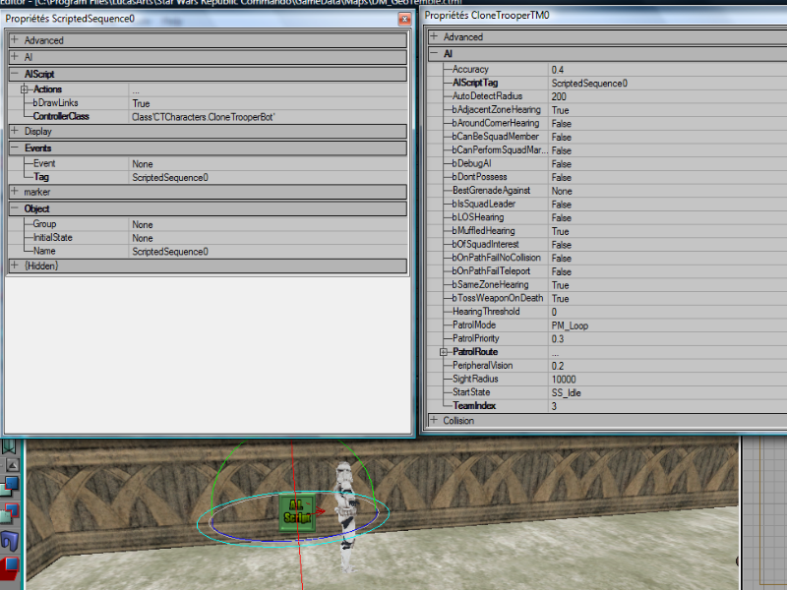Collapse the AIScript category
This screenshot has height=590, width=787.
(x=15, y=74)
